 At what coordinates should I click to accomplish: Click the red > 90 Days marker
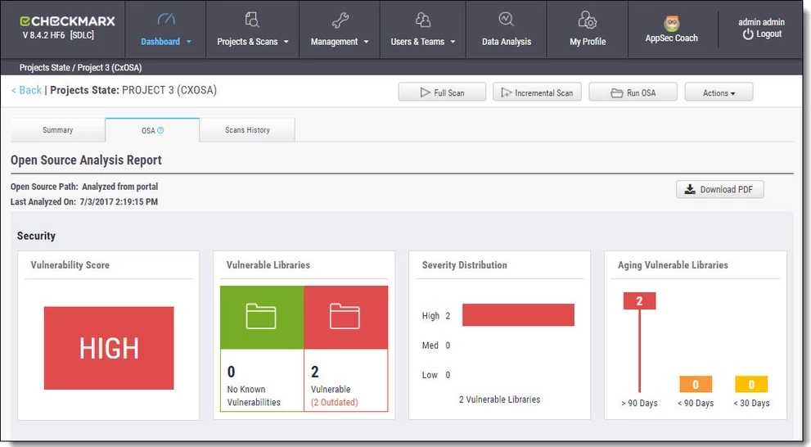(639, 301)
